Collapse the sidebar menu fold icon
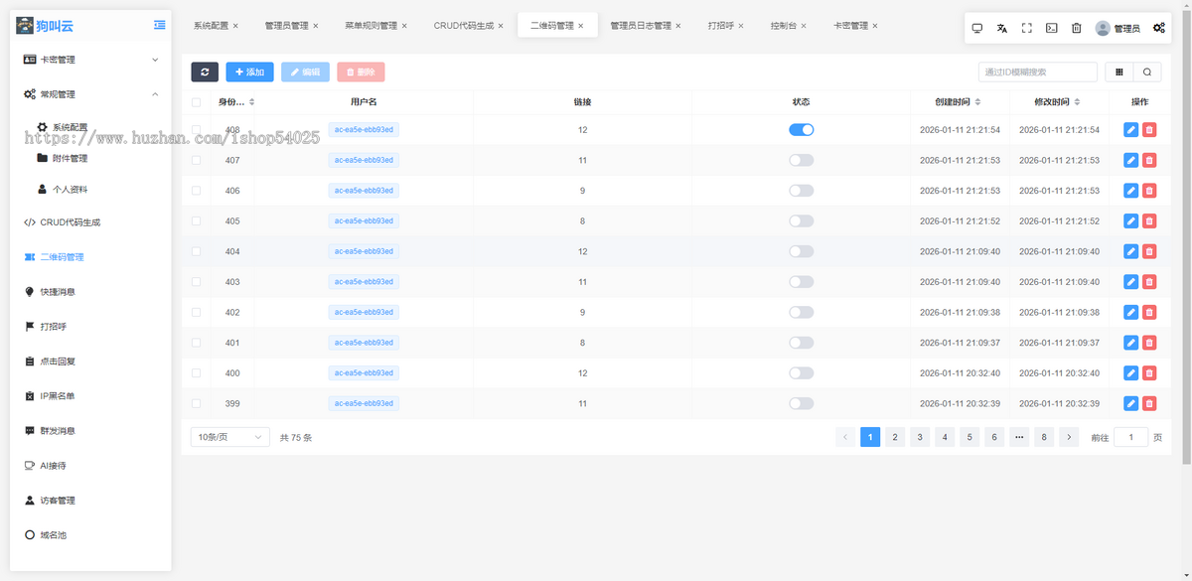 (x=159, y=25)
